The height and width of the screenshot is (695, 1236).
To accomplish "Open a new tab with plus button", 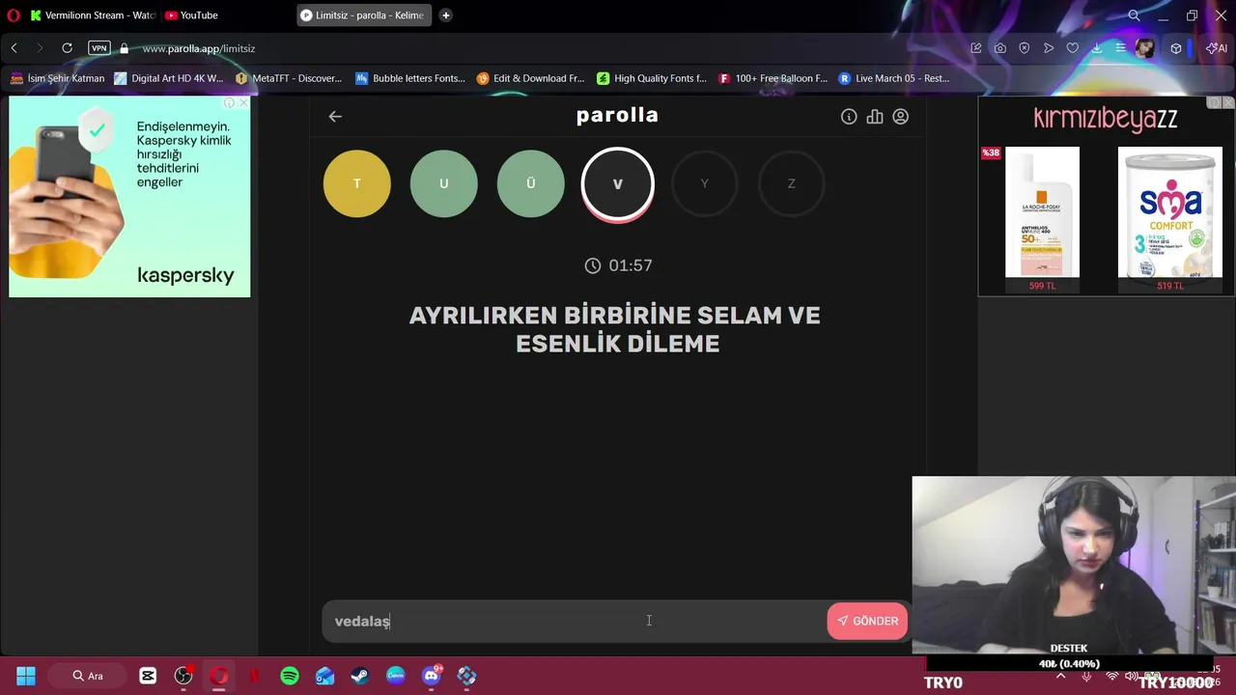I will [x=446, y=15].
